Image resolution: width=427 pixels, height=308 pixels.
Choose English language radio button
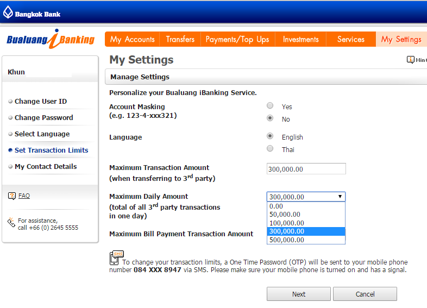pos(270,136)
